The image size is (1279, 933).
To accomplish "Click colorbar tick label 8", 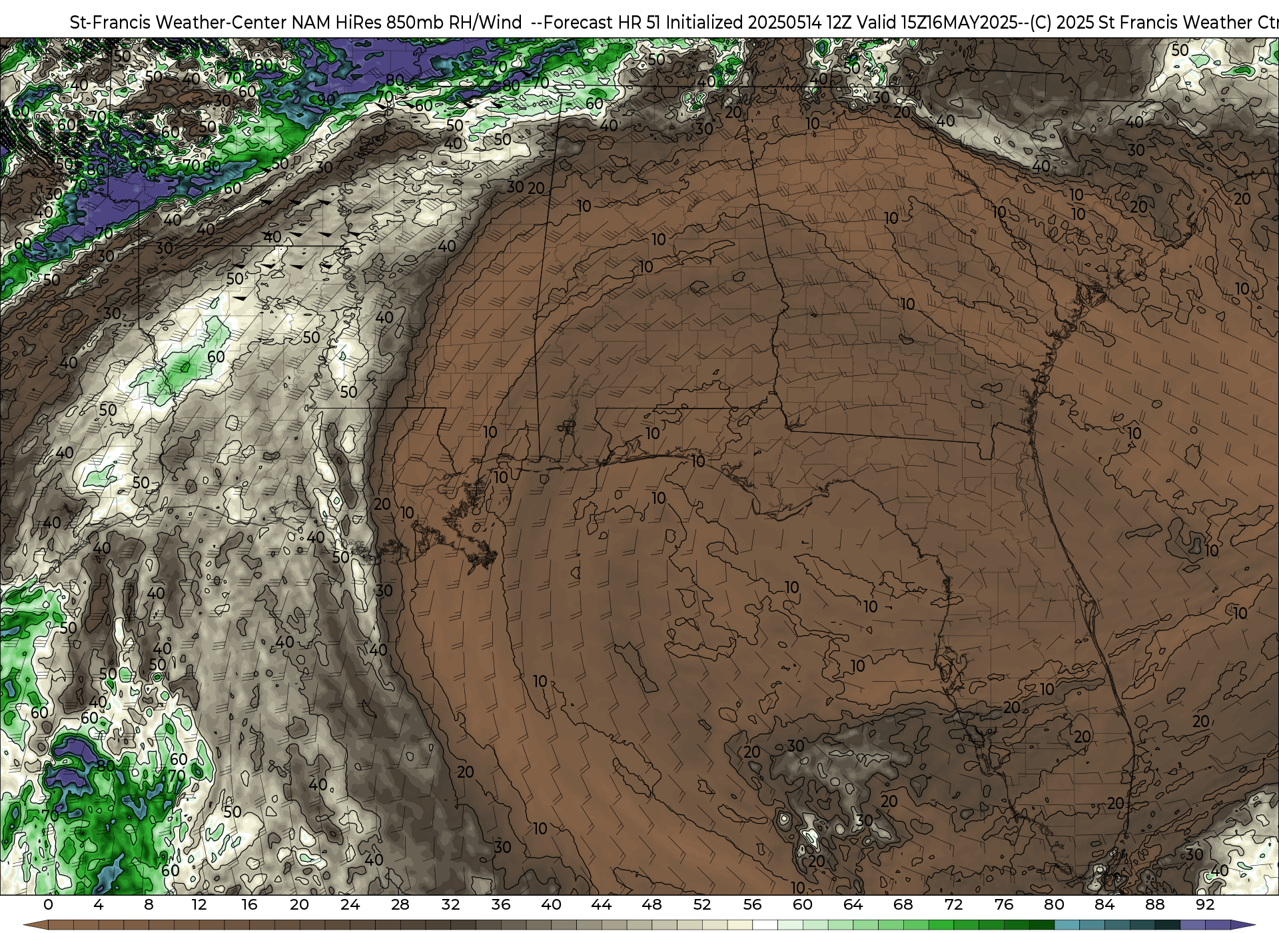I will click(x=149, y=904).
